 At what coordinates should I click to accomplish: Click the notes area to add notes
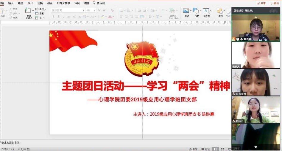point(89,143)
